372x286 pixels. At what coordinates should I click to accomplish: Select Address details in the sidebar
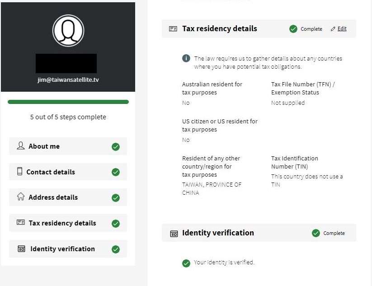coord(53,197)
